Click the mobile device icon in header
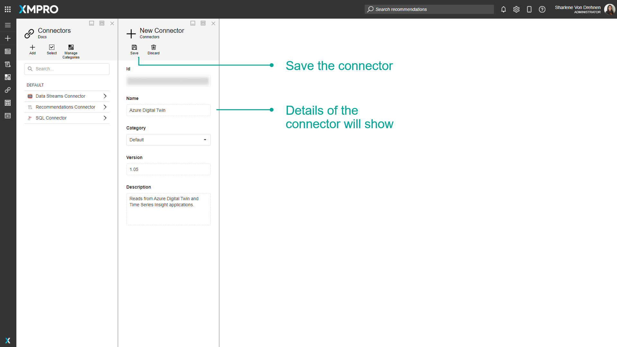 pyautogui.click(x=529, y=9)
